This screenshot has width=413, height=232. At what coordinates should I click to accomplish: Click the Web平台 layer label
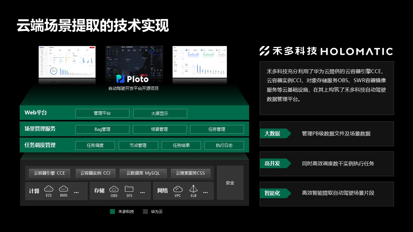tap(36, 113)
